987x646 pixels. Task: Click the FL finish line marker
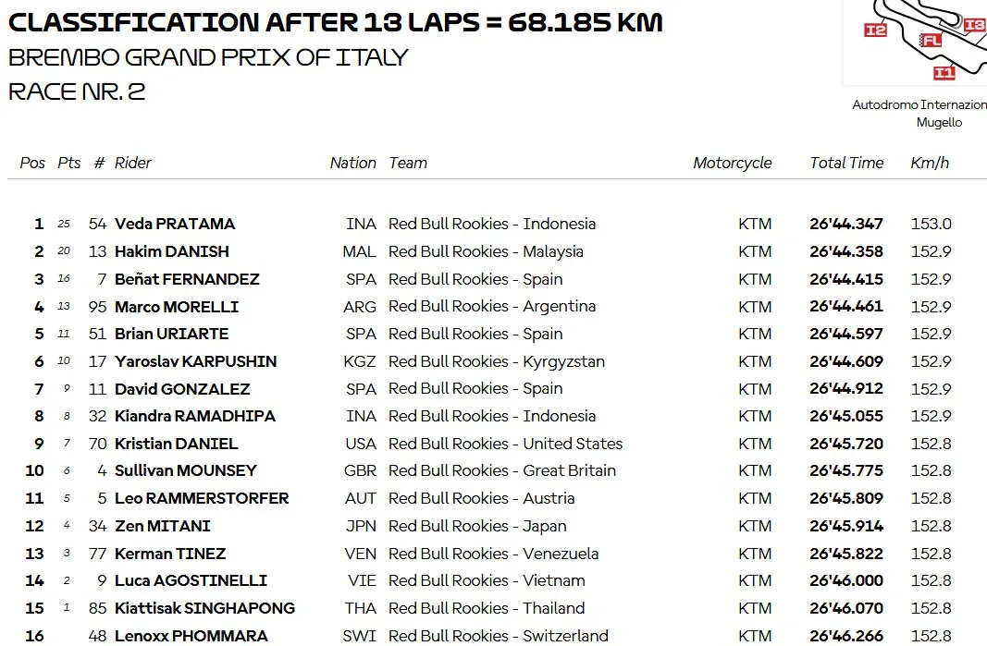[x=930, y=41]
